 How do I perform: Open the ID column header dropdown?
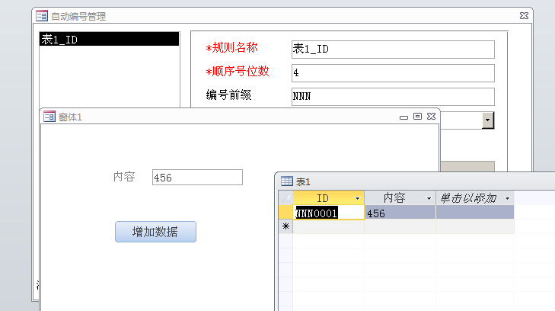coord(357,198)
